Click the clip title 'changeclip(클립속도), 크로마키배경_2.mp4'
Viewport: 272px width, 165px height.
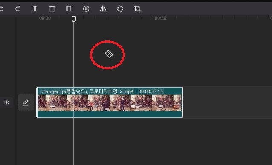tap(87, 91)
